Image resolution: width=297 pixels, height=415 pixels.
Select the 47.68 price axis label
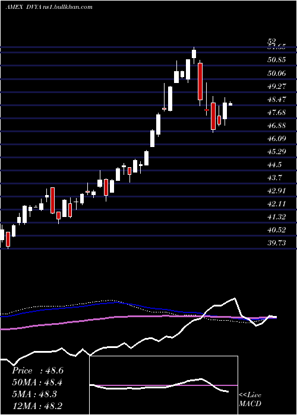tap(277, 113)
